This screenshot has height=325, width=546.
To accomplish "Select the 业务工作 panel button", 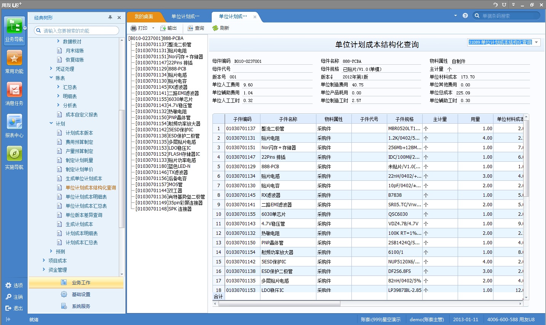I will [76, 282].
